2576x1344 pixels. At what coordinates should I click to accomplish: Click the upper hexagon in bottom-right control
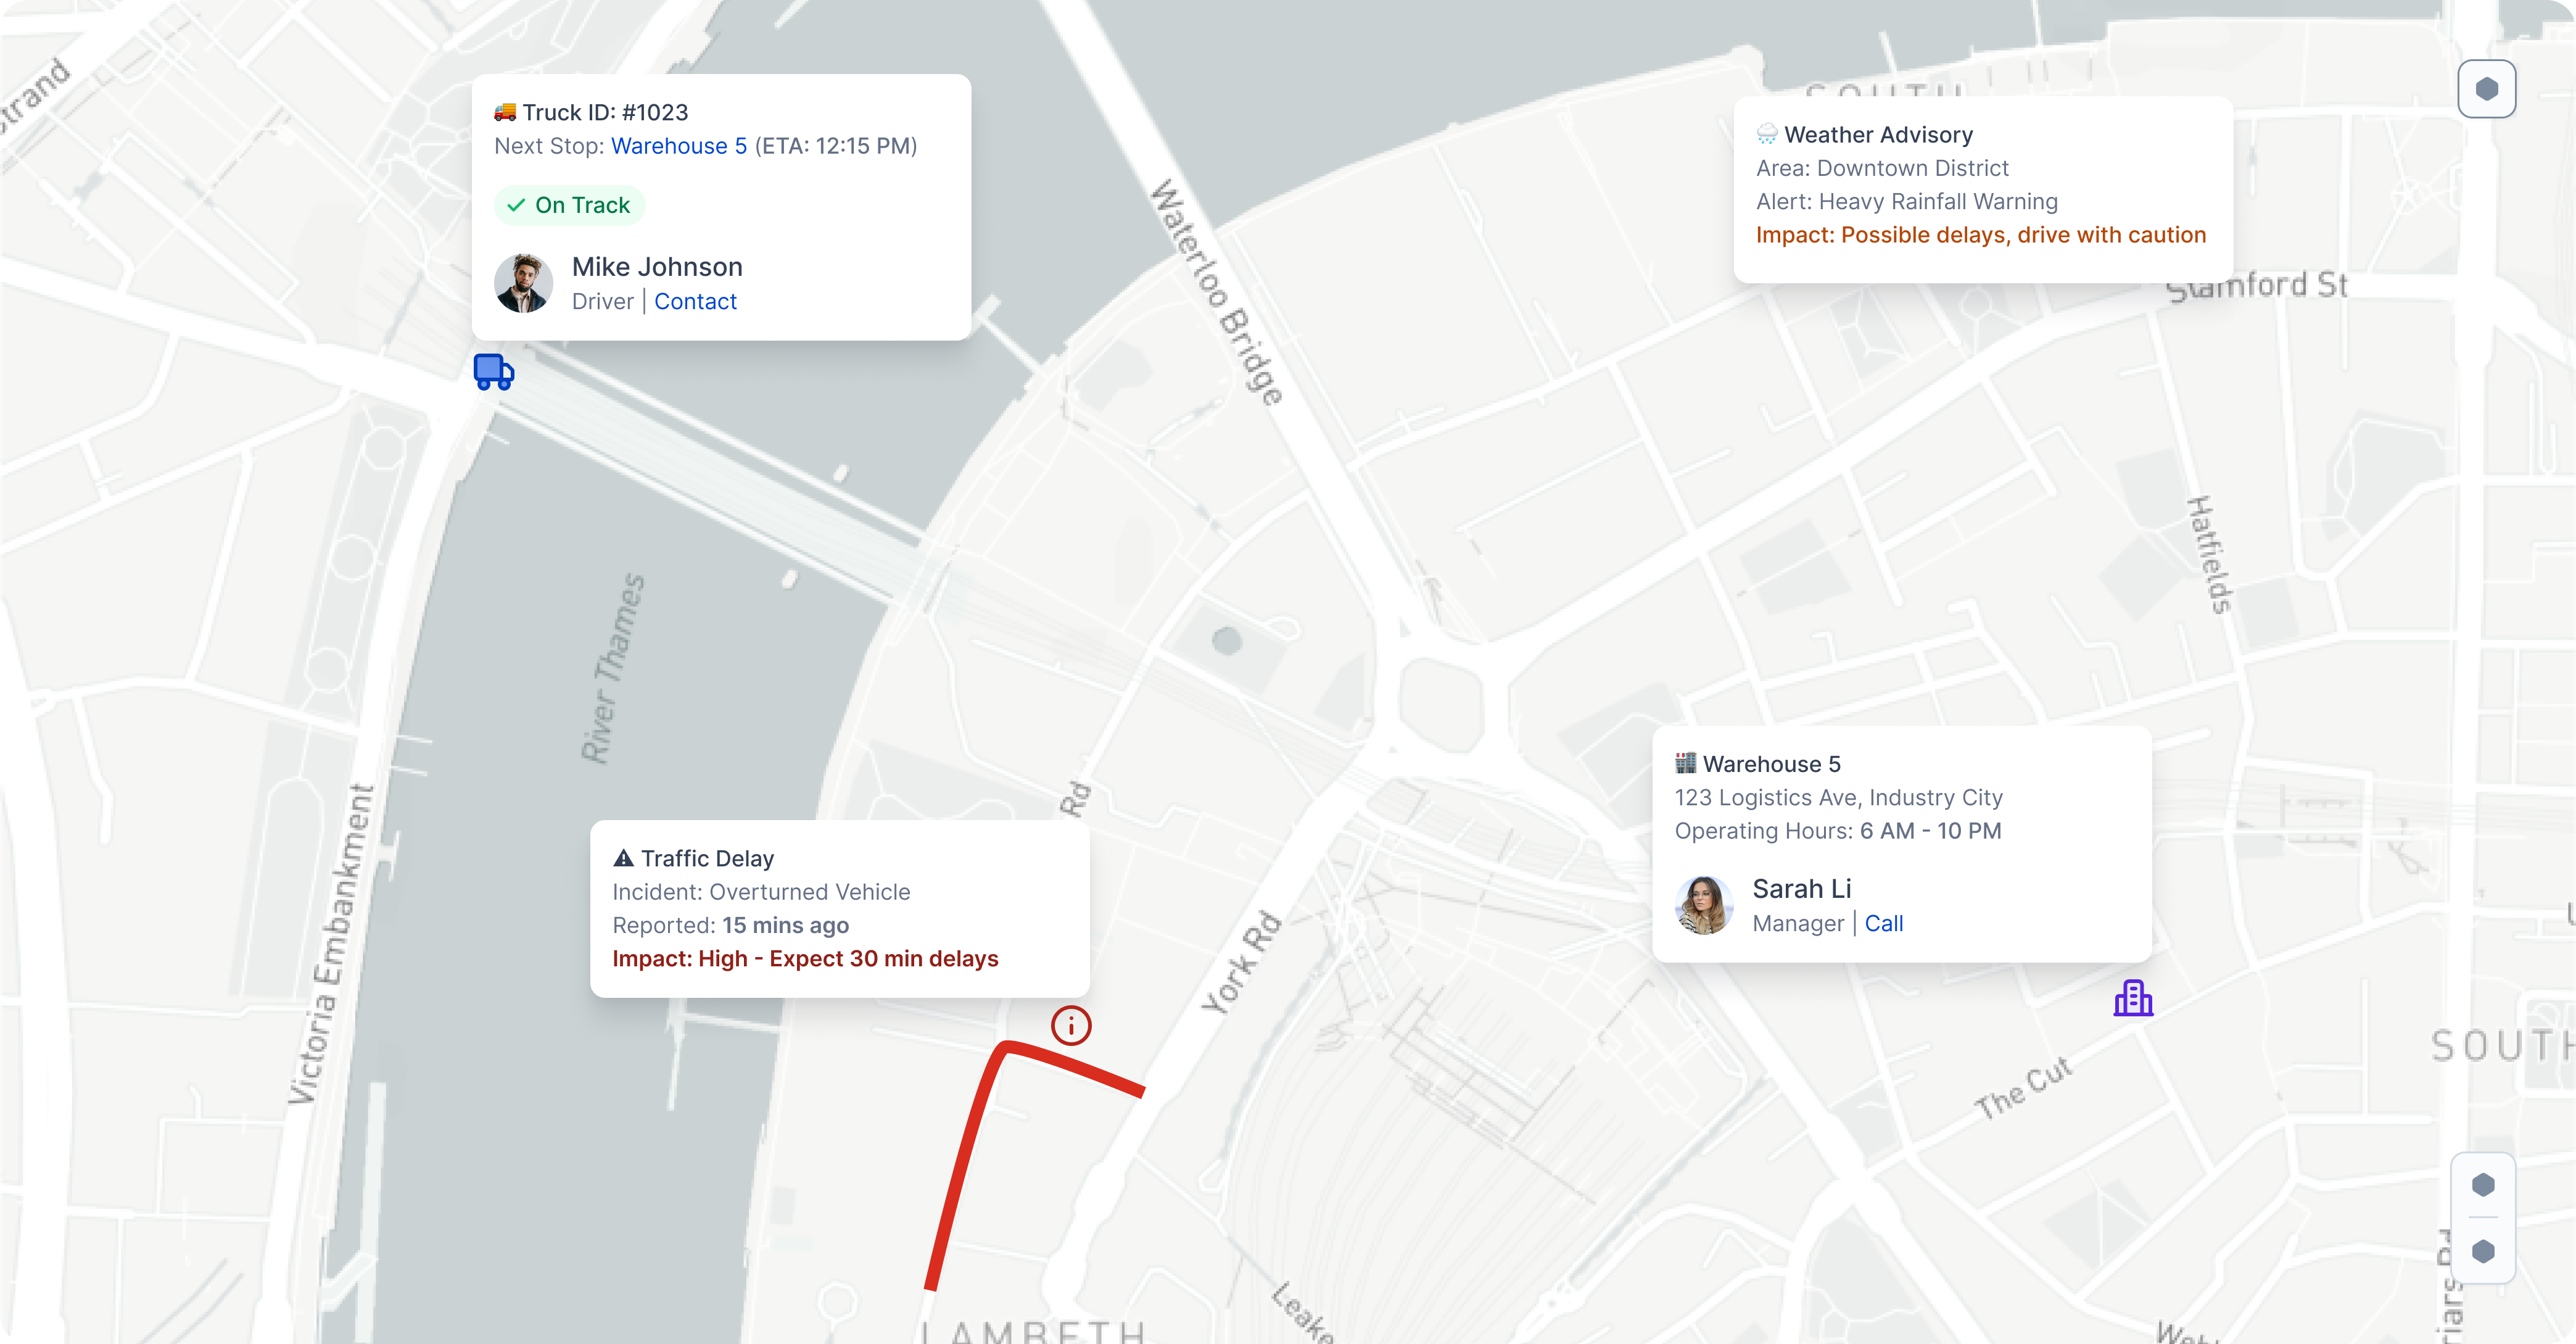tap(2483, 1185)
